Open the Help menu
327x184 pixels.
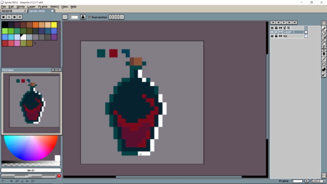(74, 7)
